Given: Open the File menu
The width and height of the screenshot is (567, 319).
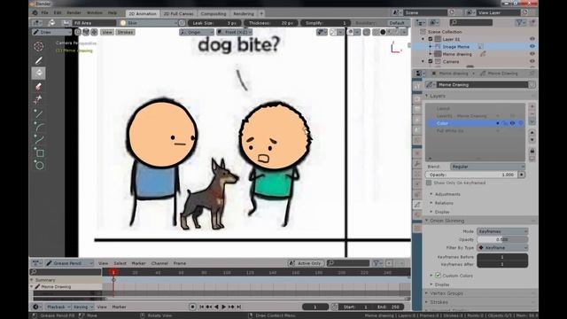Looking at the screenshot, I should pos(44,13).
